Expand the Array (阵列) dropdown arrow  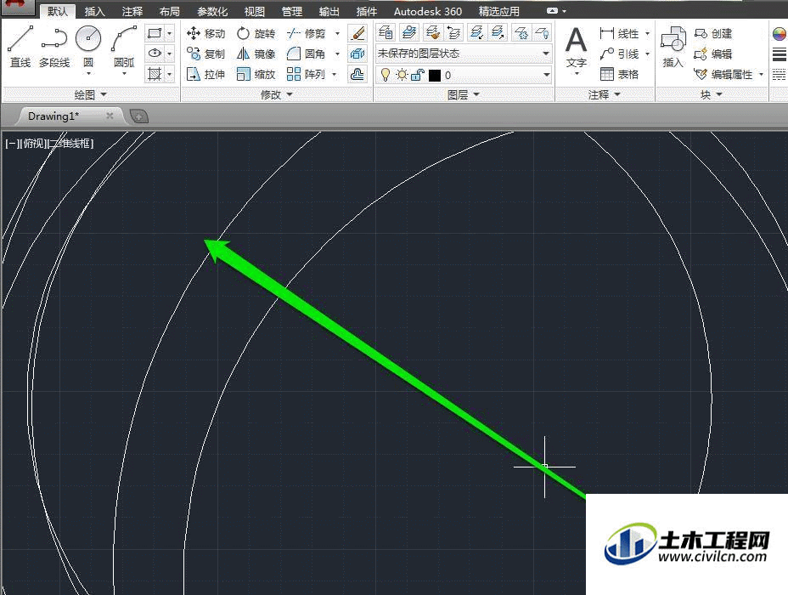pos(335,75)
